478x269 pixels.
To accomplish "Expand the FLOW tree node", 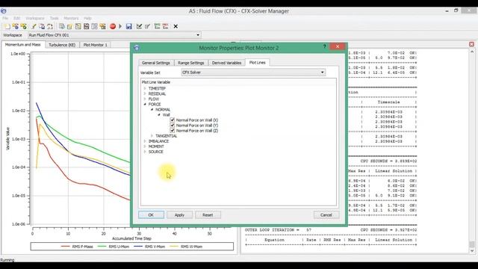I will coord(145,99).
